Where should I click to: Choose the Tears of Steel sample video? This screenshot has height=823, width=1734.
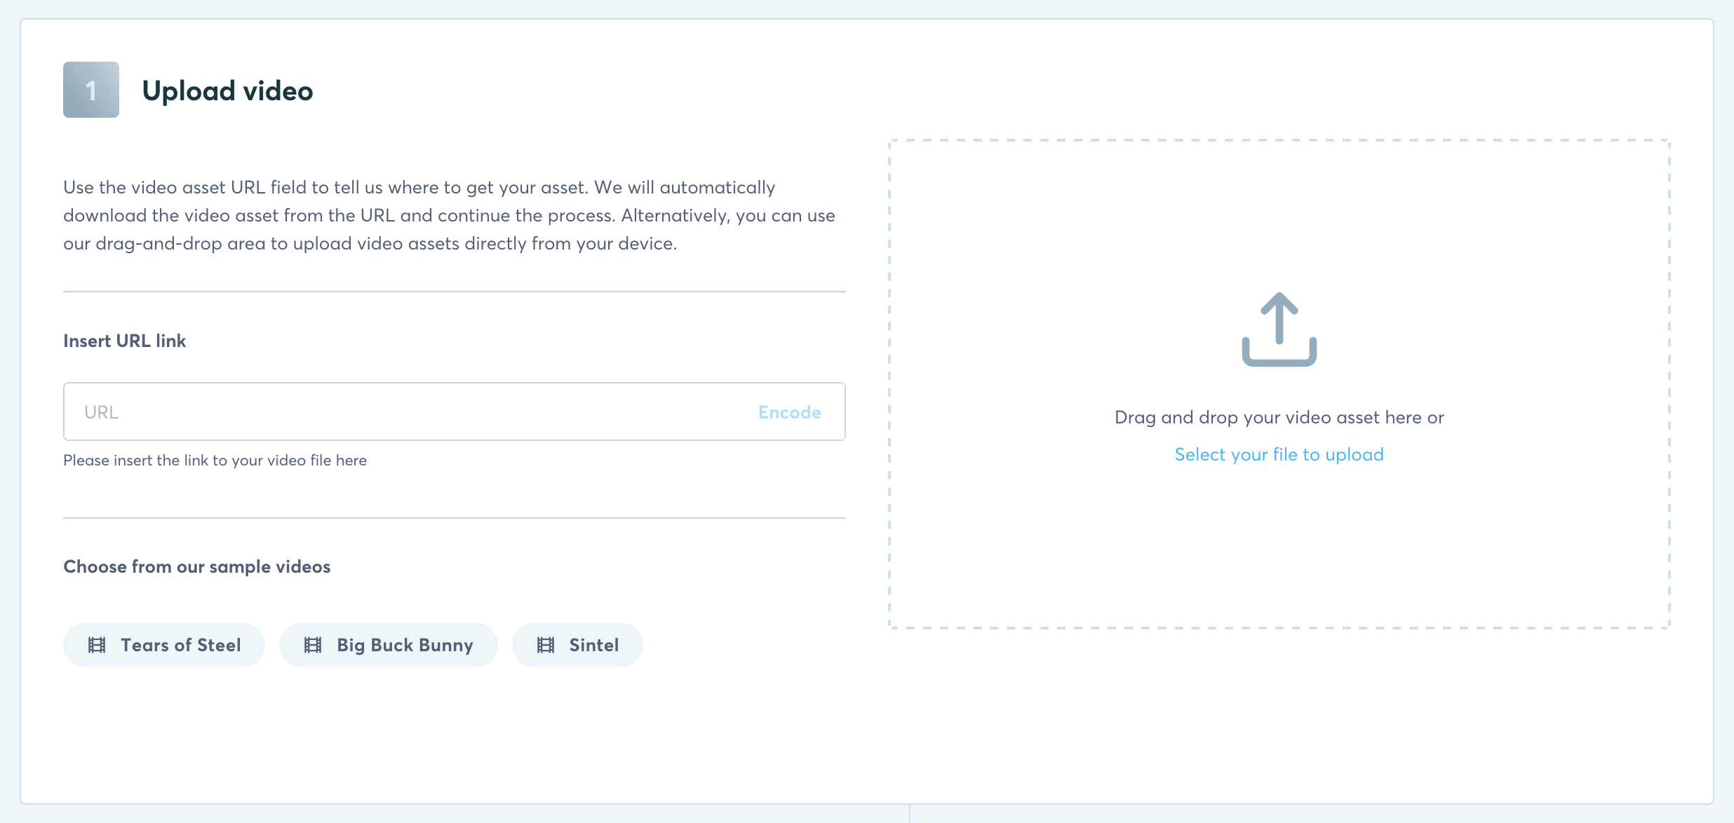(x=180, y=645)
